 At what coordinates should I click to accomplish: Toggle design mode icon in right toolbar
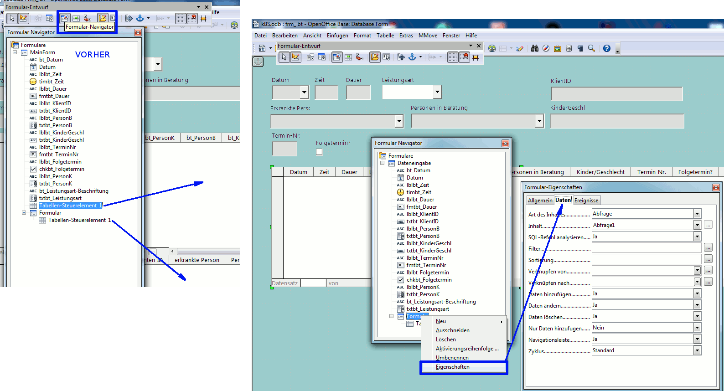click(x=295, y=57)
